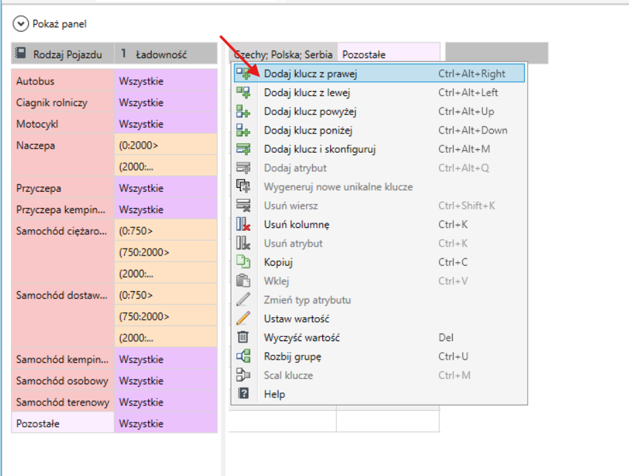Choose Dodaj klucz z prawej
Screen dimensions: 629x476
379,73
